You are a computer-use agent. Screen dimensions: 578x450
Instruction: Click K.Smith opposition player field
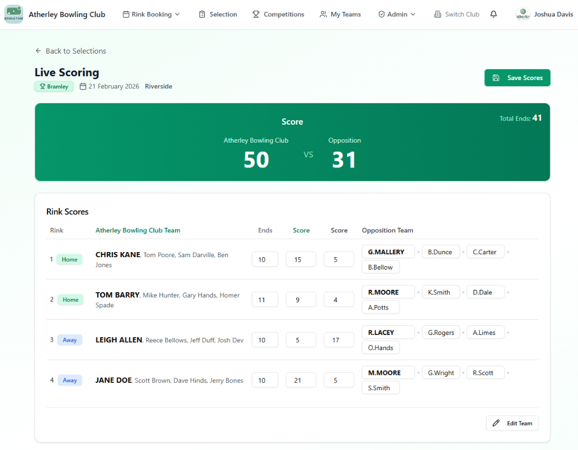[441, 292]
